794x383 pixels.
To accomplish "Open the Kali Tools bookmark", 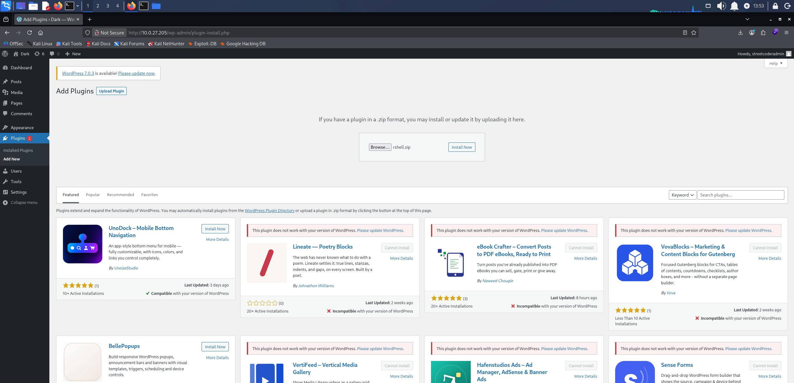I will [x=69, y=44].
